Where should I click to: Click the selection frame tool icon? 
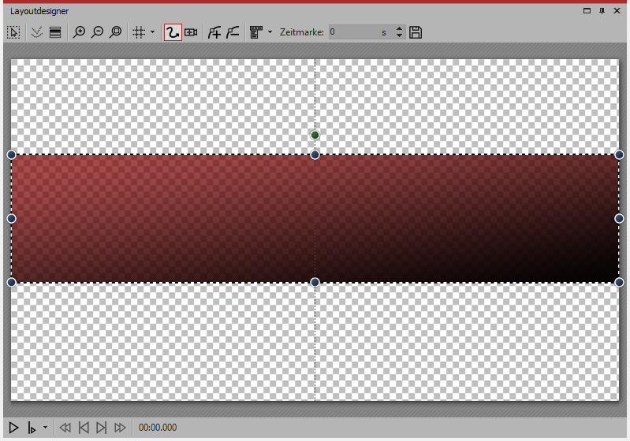pos(13,32)
